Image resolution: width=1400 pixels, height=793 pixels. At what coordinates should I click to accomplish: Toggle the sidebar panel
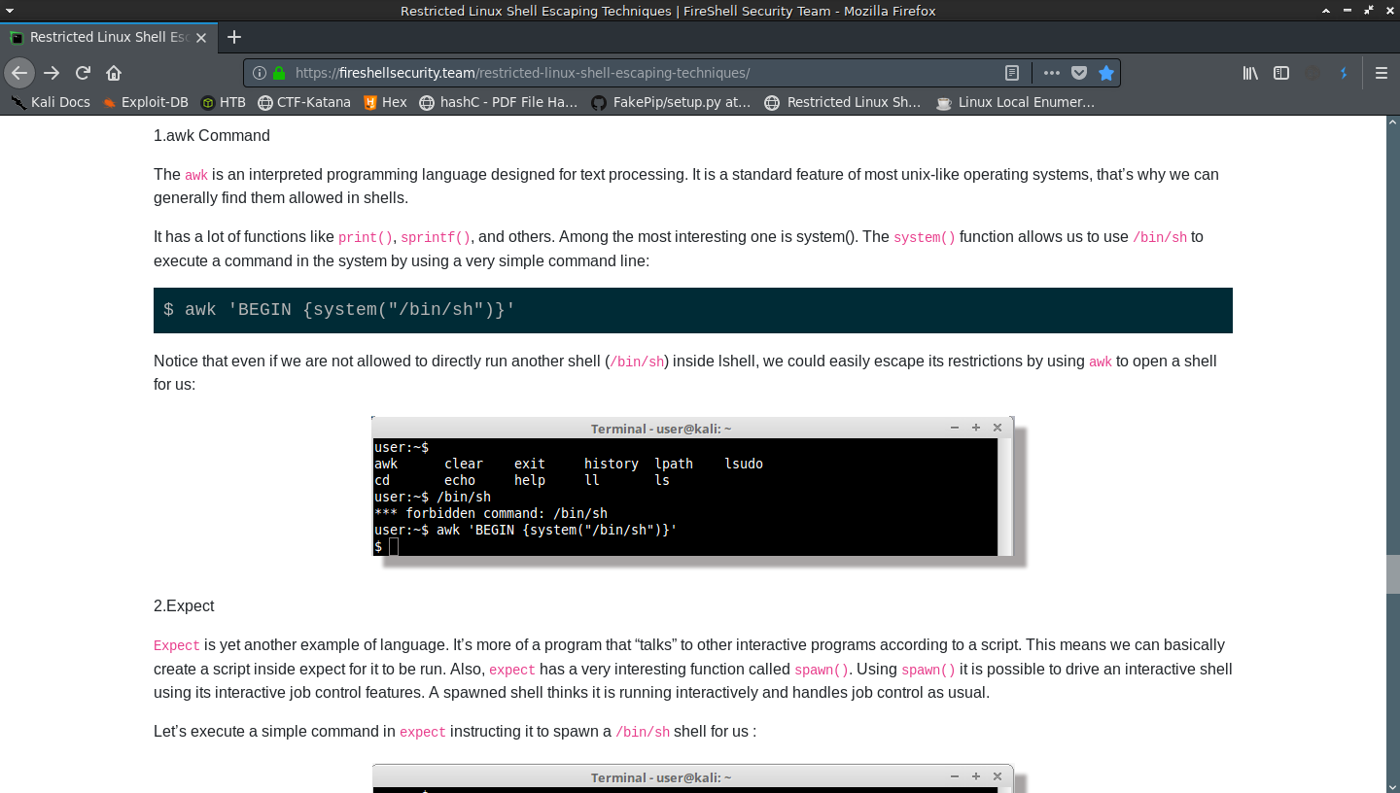click(1281, 73)
